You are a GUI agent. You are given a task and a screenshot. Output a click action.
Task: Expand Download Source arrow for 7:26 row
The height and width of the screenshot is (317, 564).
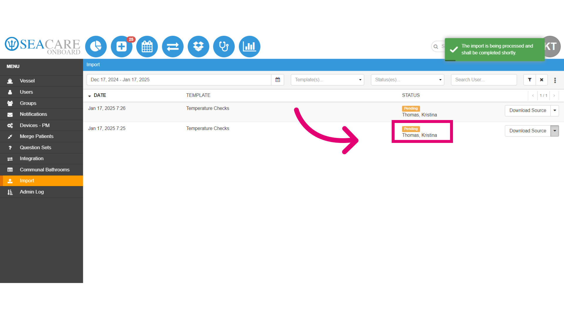555,111
